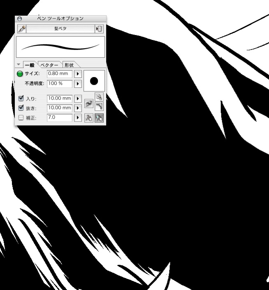Select the highlighted pen-and-hand icon in bottom row
Screen dimensions: 269x290
pyautogui.click(x=99, y=118)
